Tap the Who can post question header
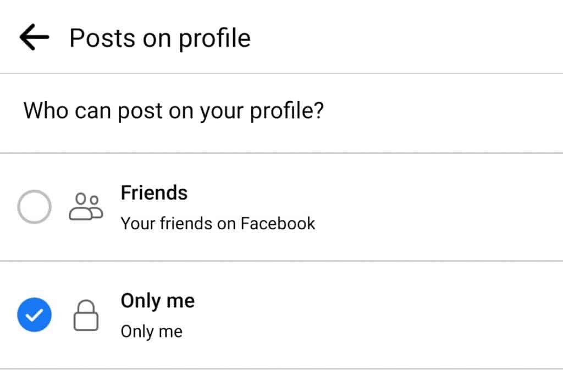The height and width of the screenshot is (370, 563). pyautogui.click(x=174, y=111)
